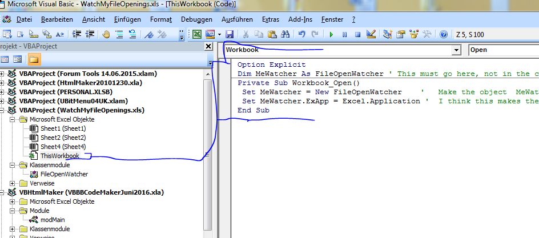539x238 pixels.
Task: Open Find with the binoculars icon
Action: tap(285, 34)
